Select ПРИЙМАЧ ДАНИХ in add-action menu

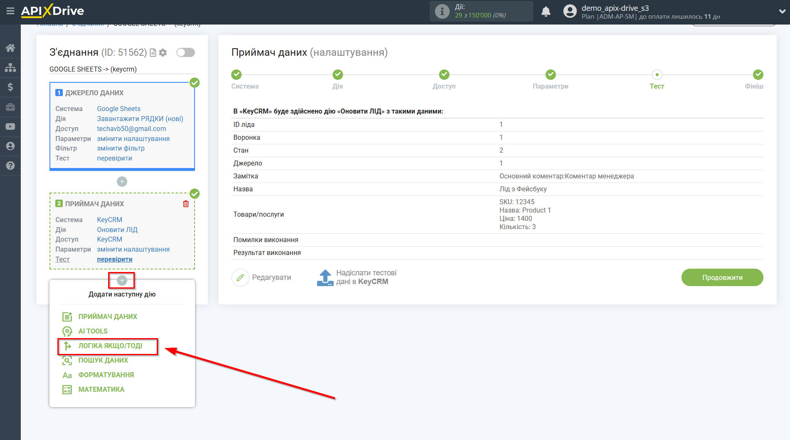(x=108, y=316)
